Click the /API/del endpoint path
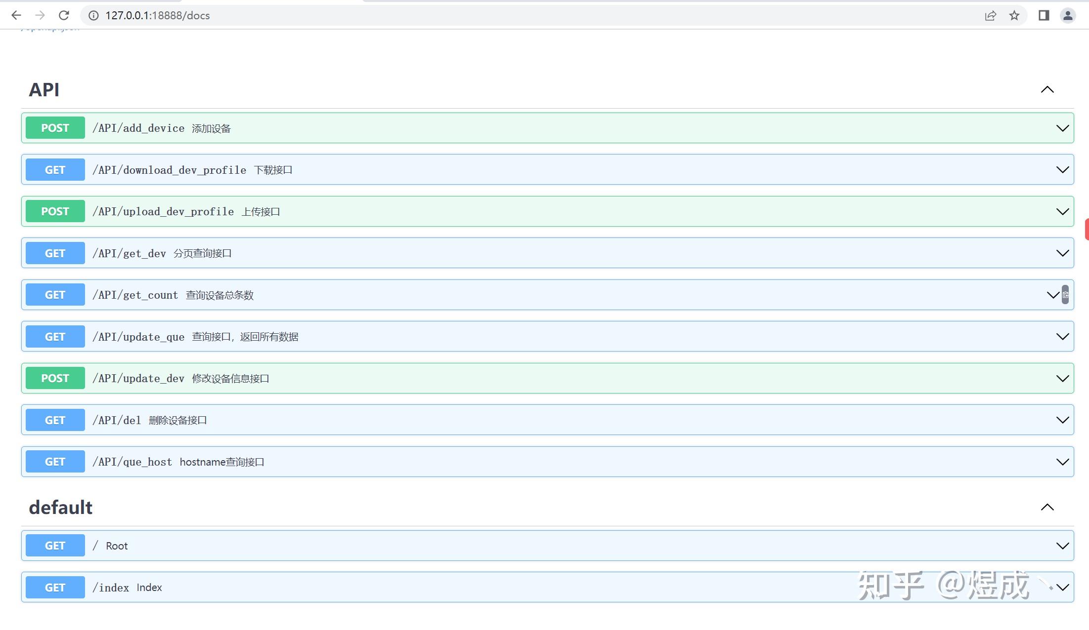Screen dimensions: 1089x630 [117, 420]
